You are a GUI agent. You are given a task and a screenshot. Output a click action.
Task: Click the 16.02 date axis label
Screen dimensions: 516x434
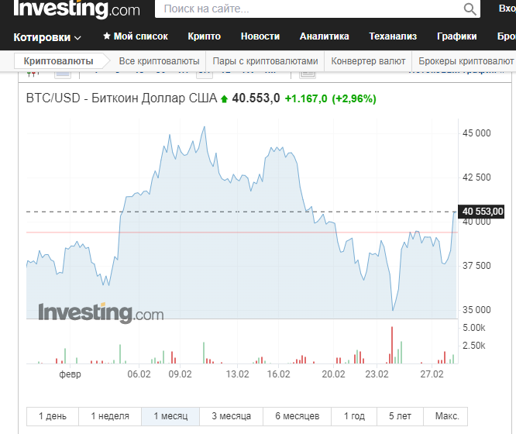pyautogui.click(x=278, y=374)
